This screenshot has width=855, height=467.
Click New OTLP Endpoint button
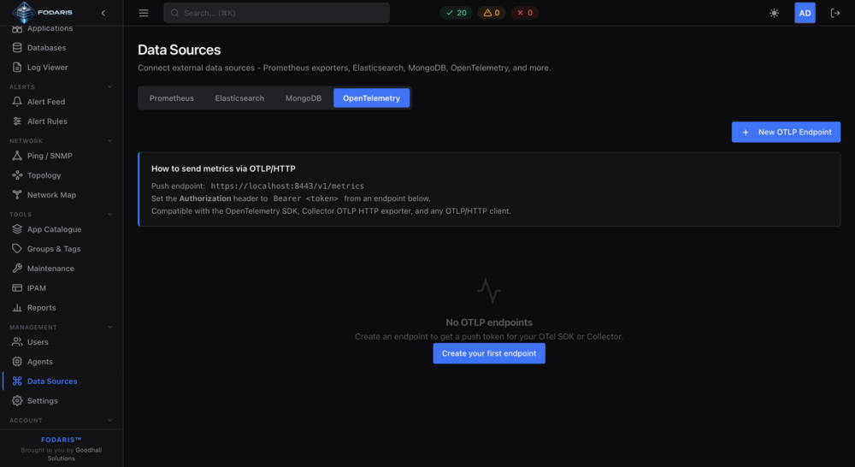click(786, 133)
